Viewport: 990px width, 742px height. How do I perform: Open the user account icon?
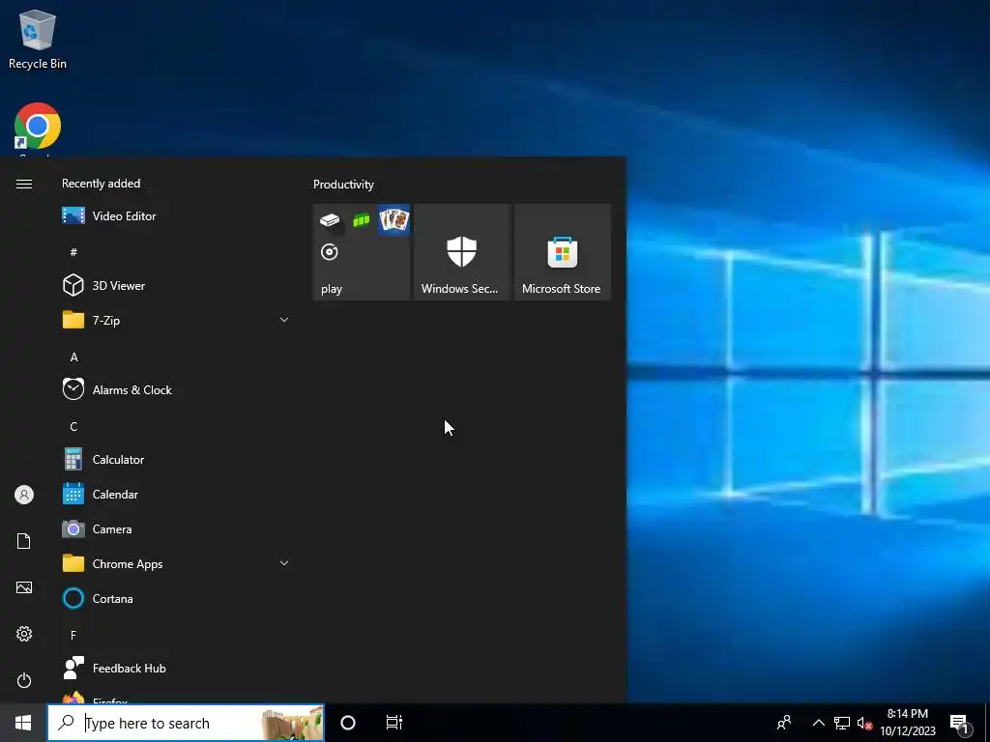tap(24, 495)
